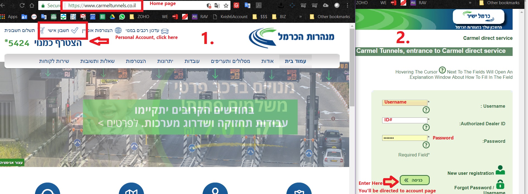This screenshot has width=528, height=194.
Task: Click the translate-page icon inside the address bar
Action: 217,6
